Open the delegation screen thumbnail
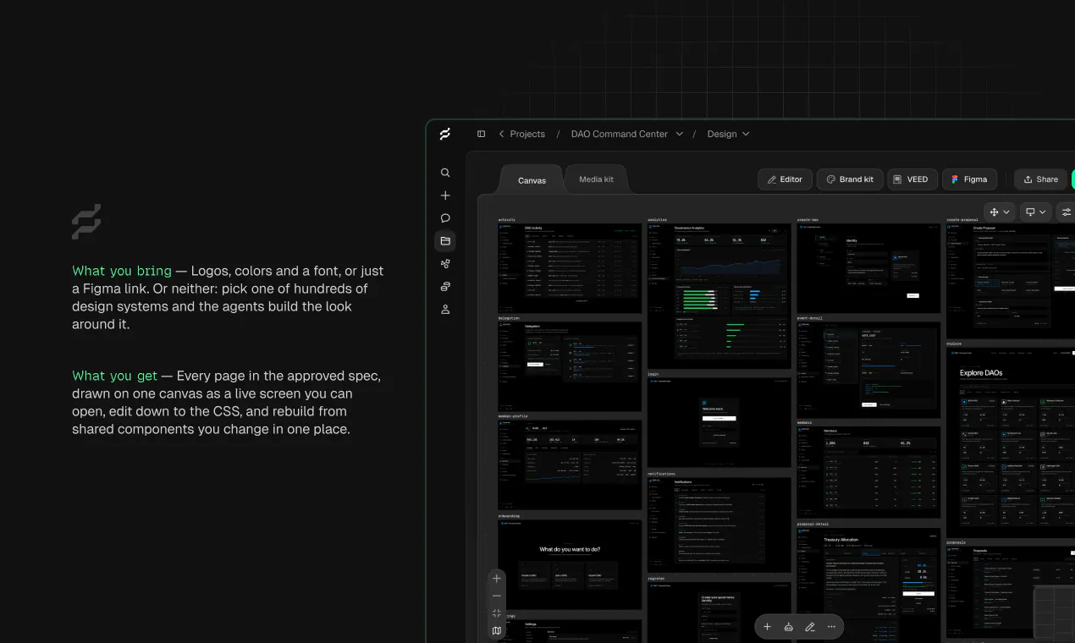1075x643 pixels. tap(570, 366)
